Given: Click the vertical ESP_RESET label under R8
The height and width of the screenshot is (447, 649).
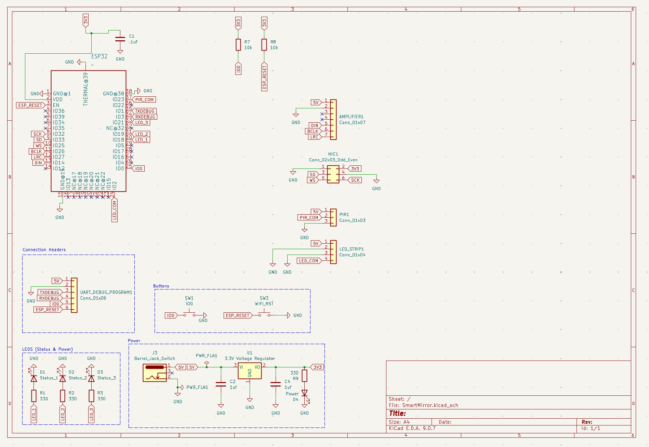Looking at the screenshot, I should 264,77.
